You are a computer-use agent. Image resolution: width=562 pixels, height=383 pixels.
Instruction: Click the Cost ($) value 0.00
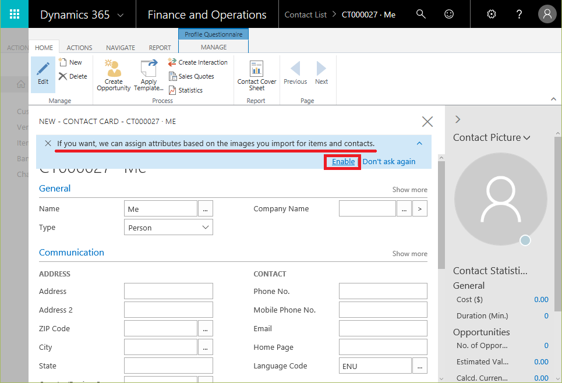[x=541, y=300]
